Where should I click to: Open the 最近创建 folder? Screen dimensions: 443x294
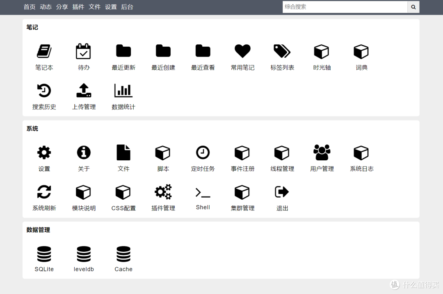pos(163,51)
